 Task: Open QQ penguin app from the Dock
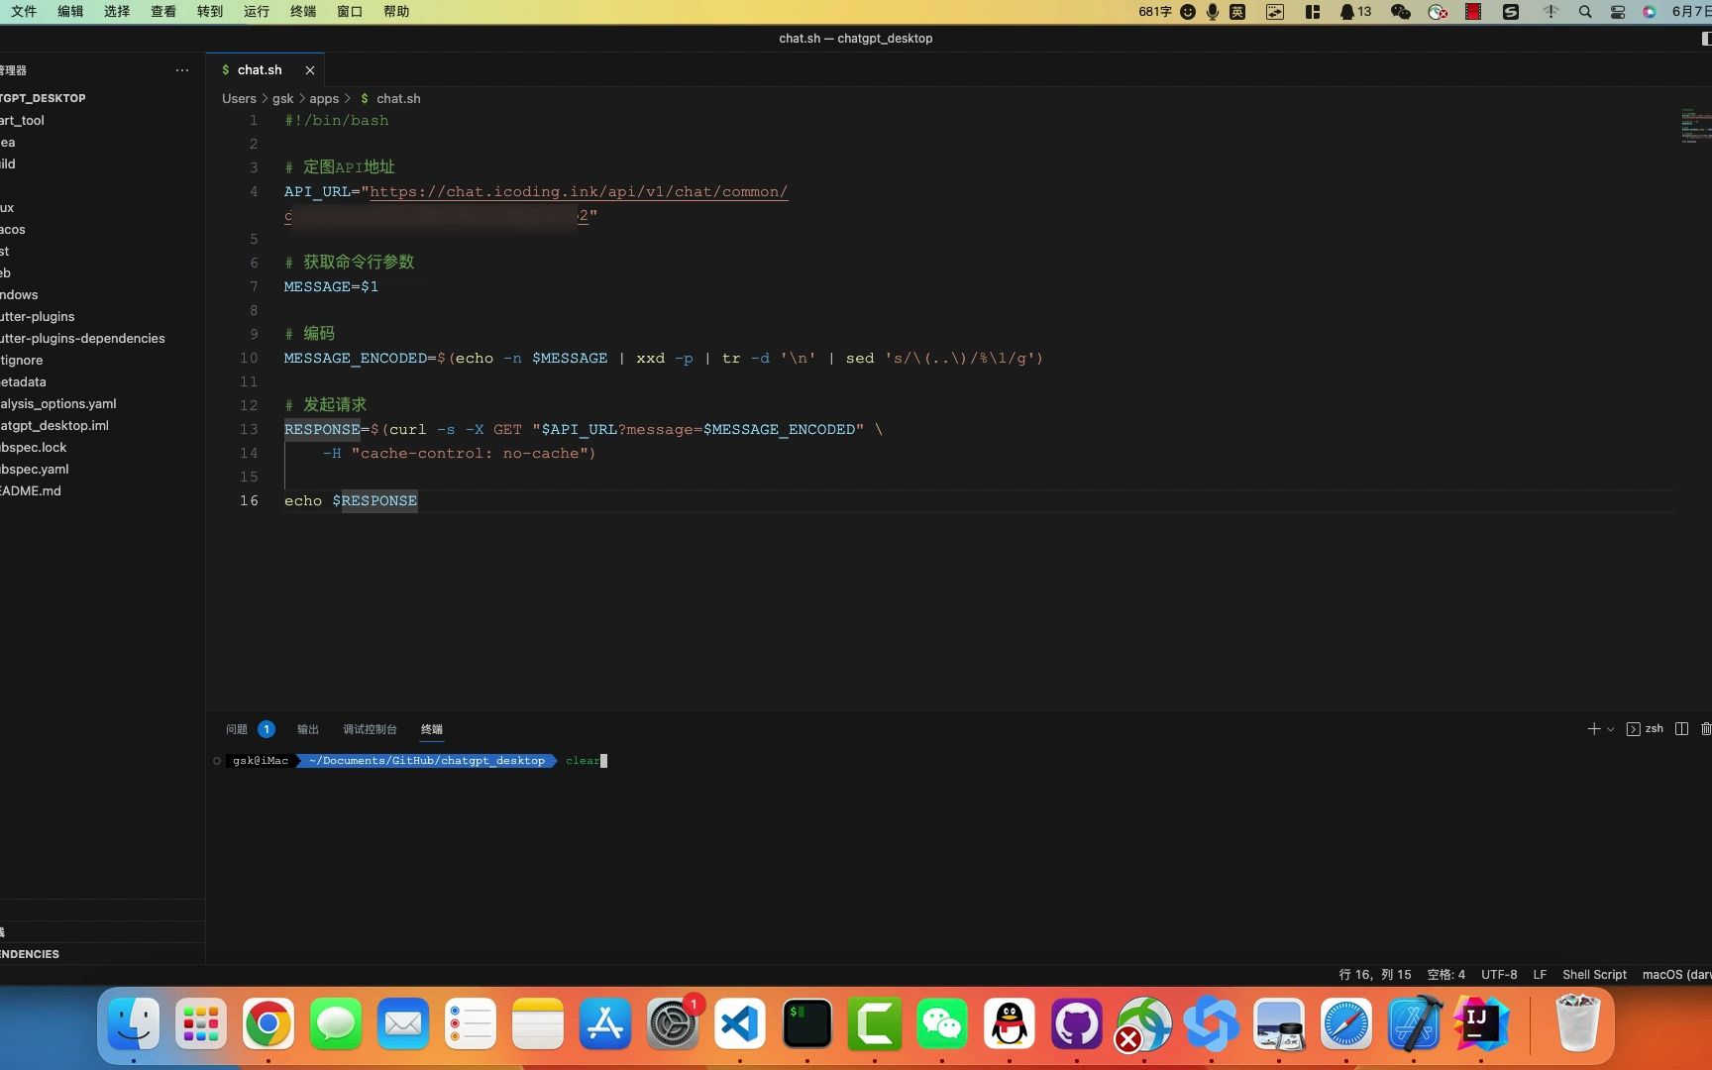(x=1009, y=1023)
